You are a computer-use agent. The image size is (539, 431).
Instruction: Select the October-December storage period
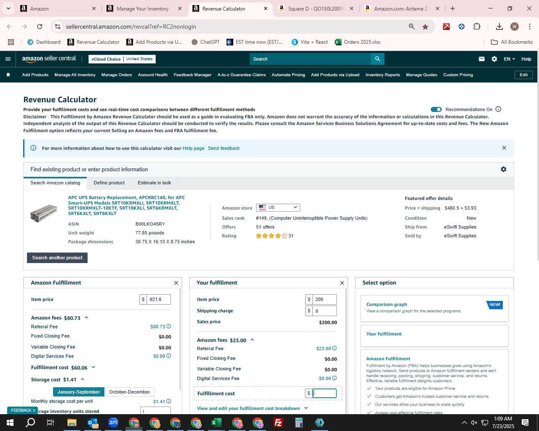[129, 392]
